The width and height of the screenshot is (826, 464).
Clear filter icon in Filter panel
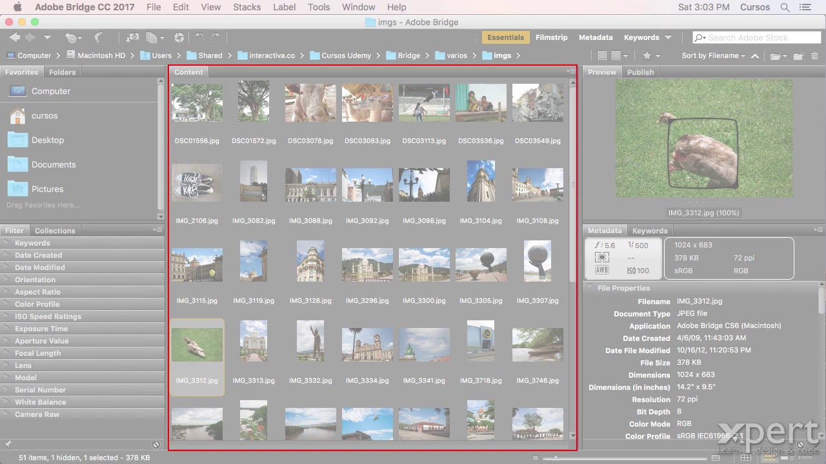tap(156, 445)
